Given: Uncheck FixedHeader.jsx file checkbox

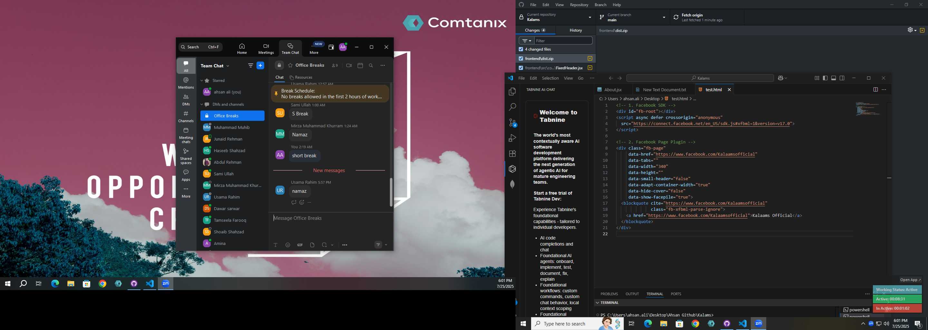Looking at the screenshot, I should (x=521, y=68).
